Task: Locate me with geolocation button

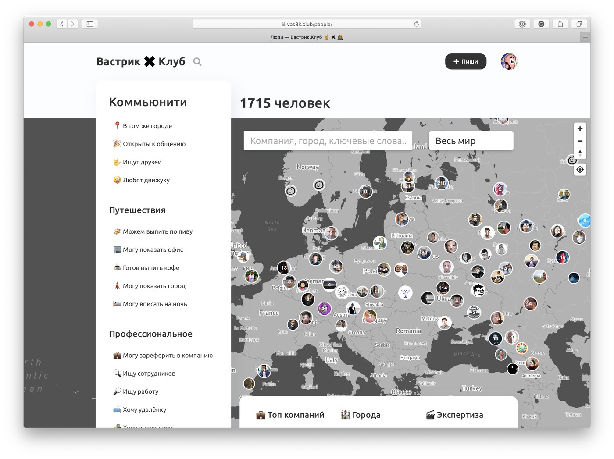Action: (580, 170)
